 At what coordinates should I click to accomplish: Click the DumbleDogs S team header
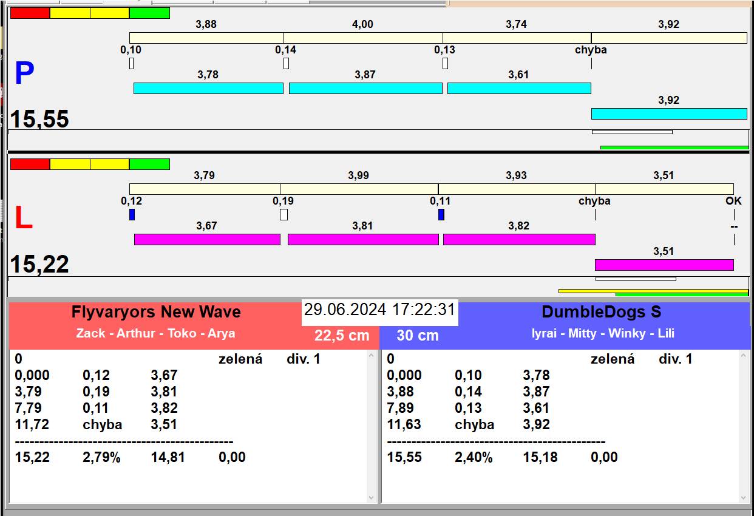pyautogui.click(x=602, y=312)
